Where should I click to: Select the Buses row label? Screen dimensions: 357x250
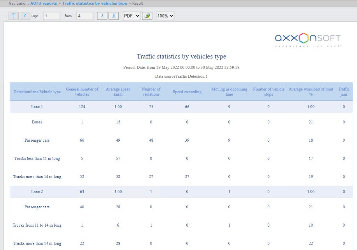[37, 122]
